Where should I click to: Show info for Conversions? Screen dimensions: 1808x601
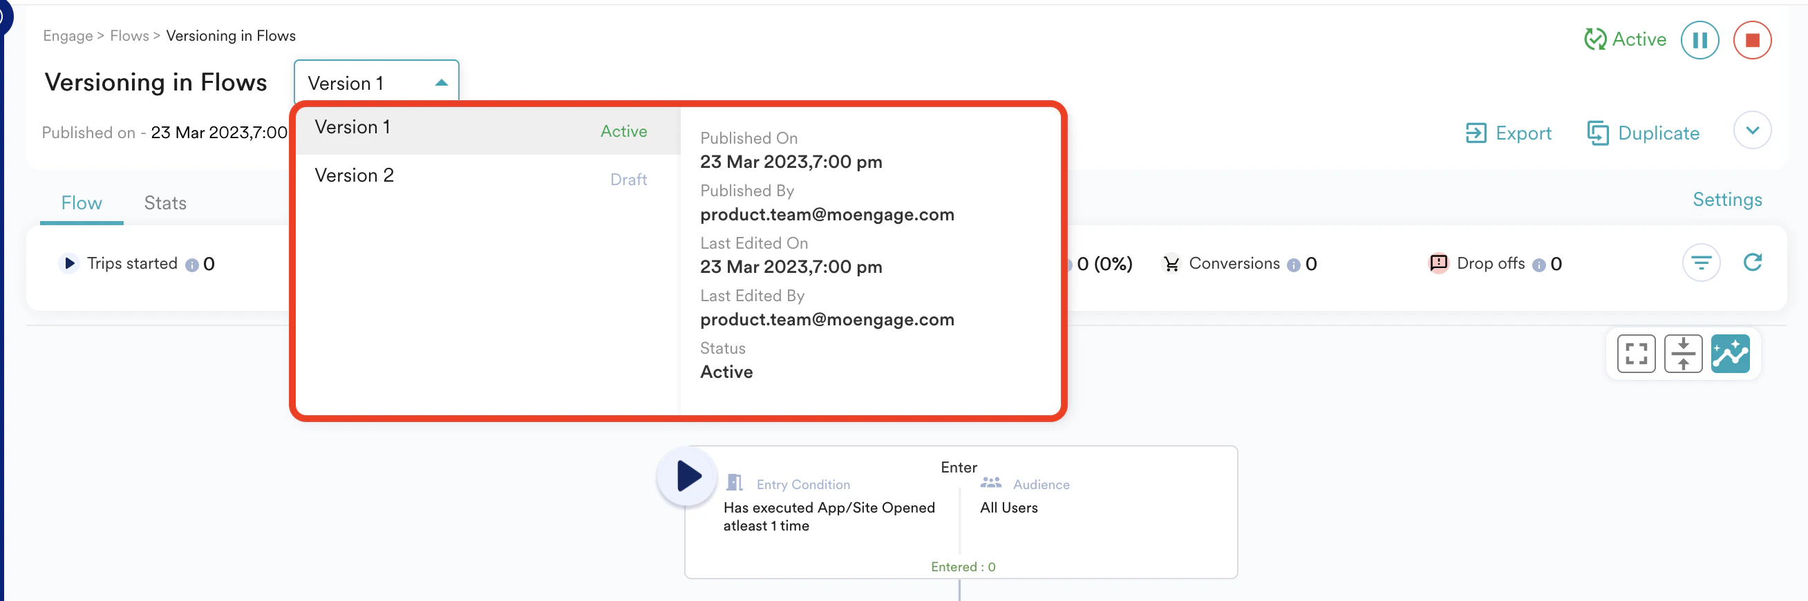[x=1293, y=265]
